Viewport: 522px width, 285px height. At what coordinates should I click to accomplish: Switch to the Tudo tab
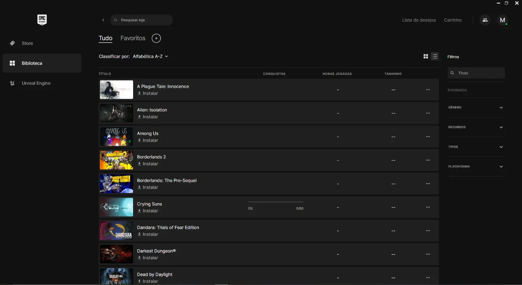click(x=106, y=38)
